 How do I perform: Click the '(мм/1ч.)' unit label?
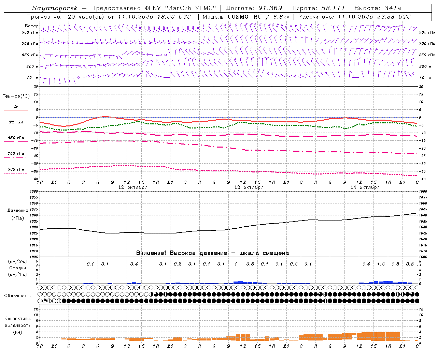point(17,274)
